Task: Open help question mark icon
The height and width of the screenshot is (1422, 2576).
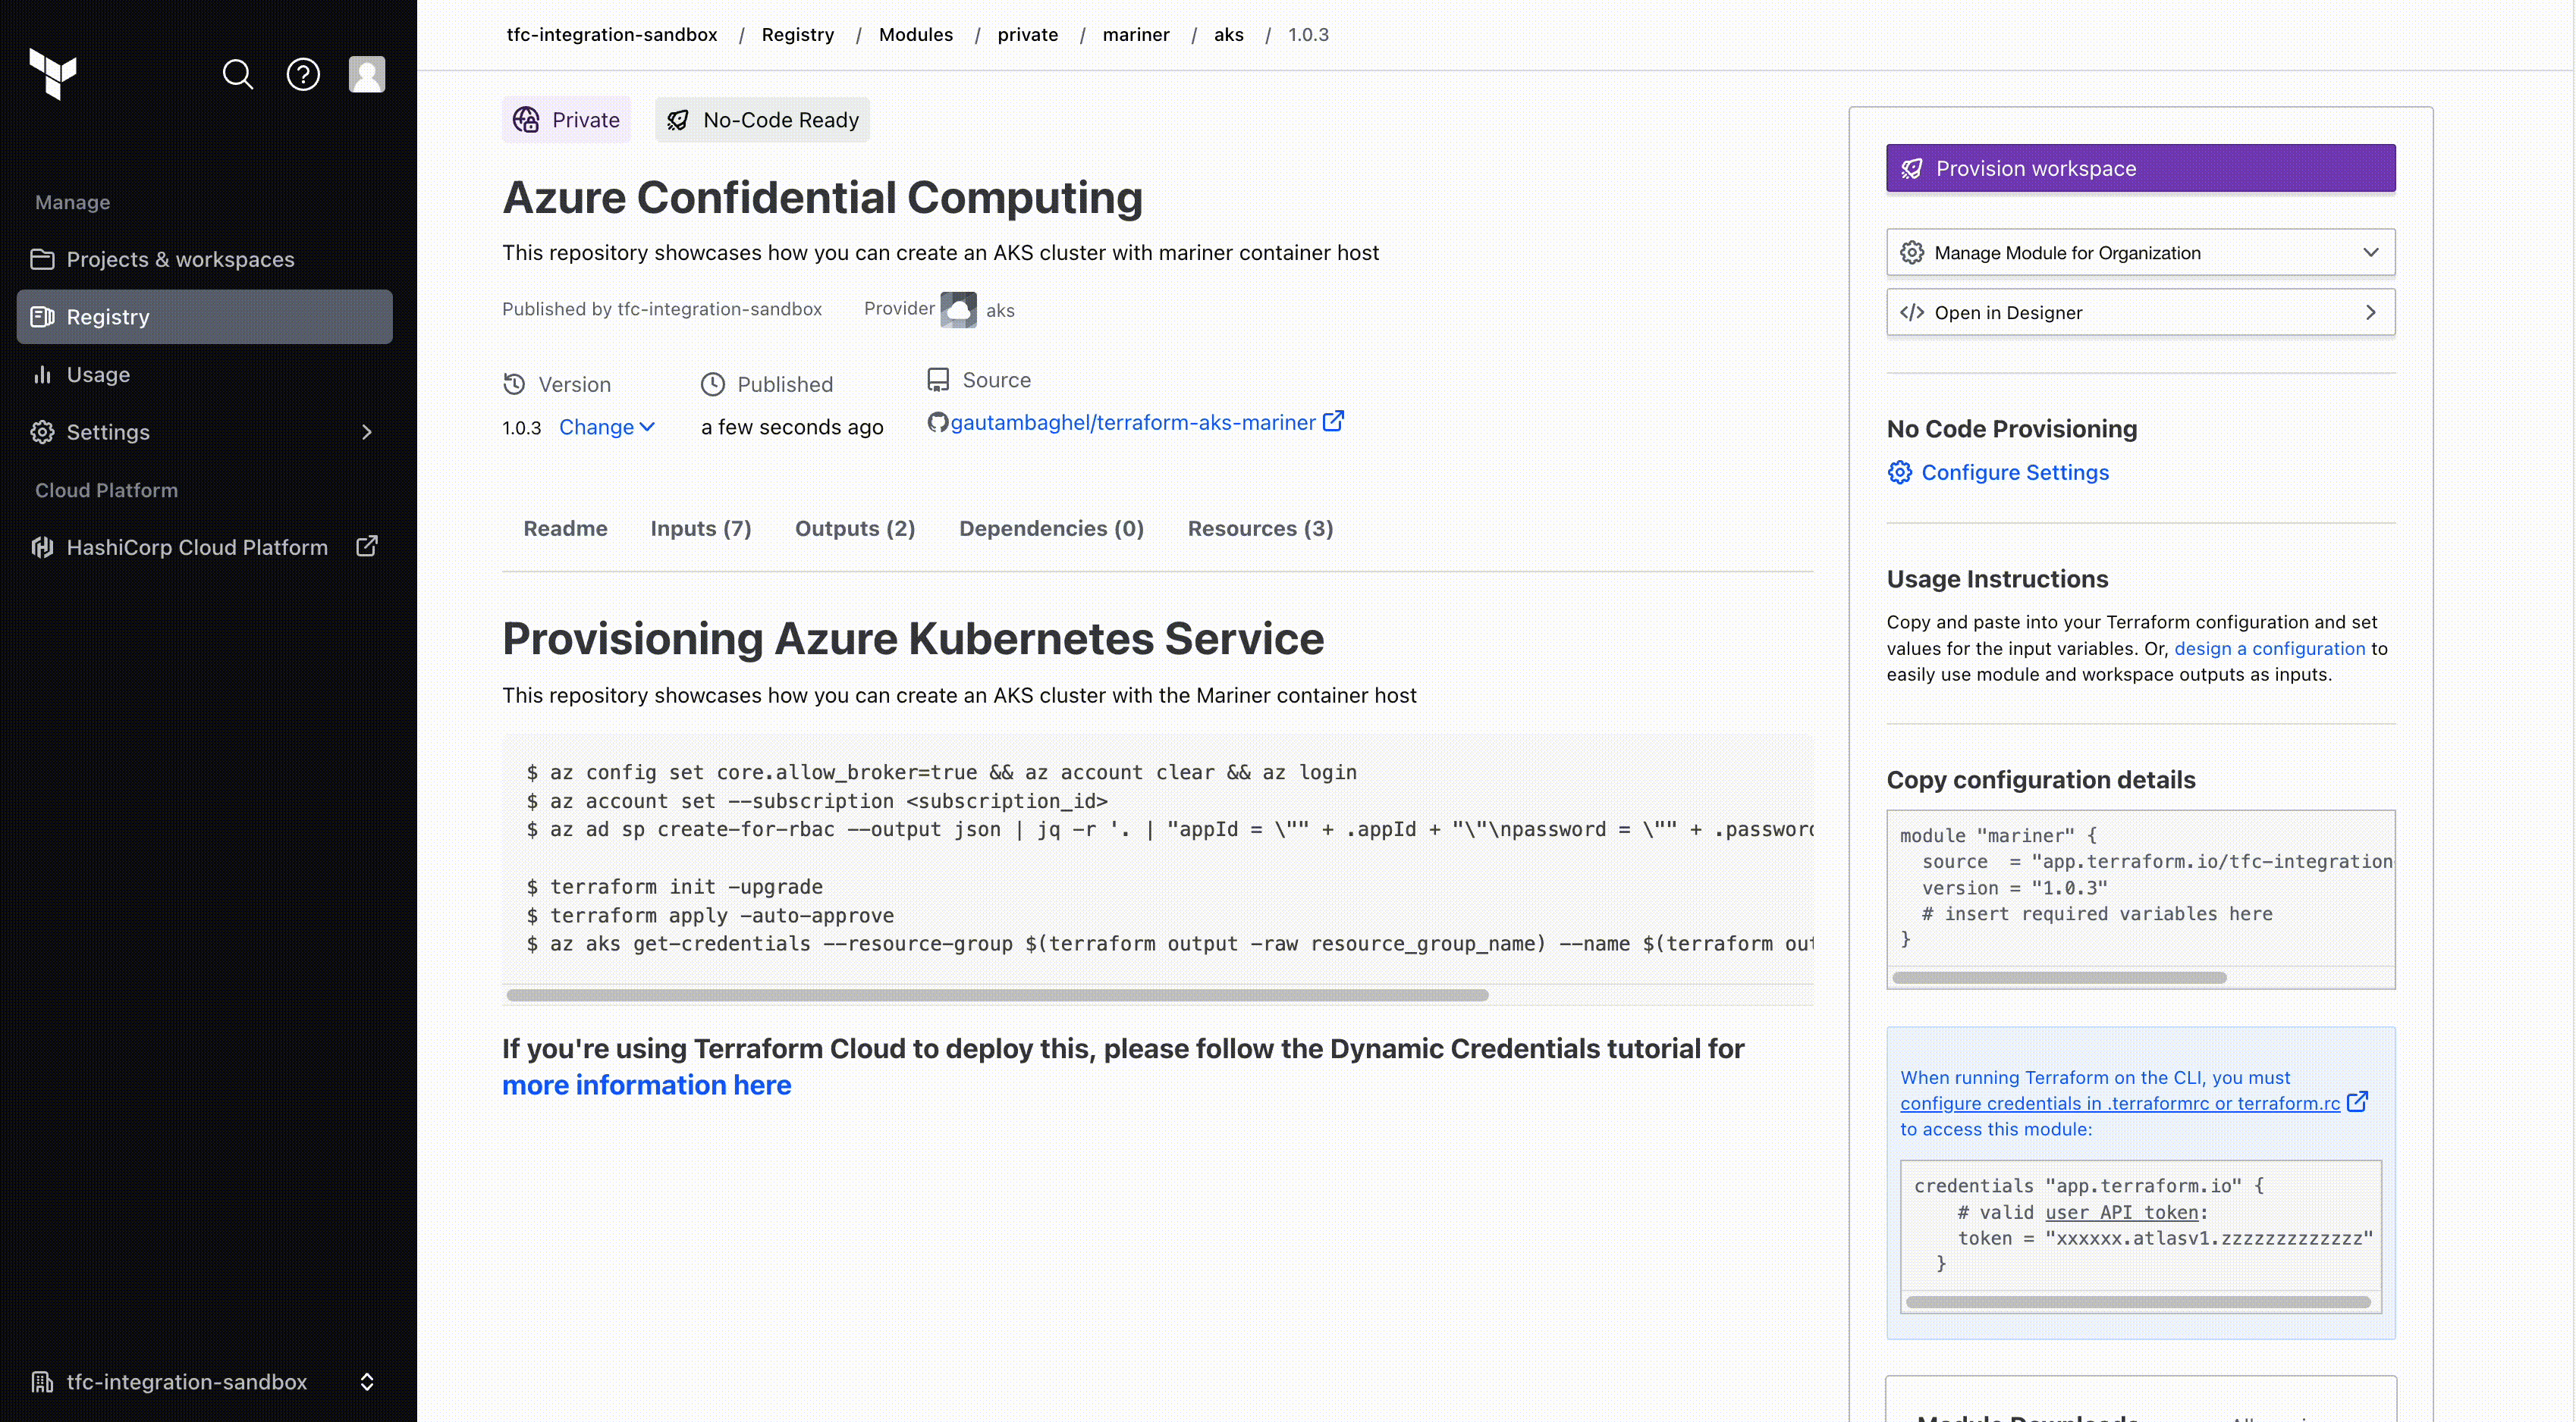Action: (x=302, y=74)
